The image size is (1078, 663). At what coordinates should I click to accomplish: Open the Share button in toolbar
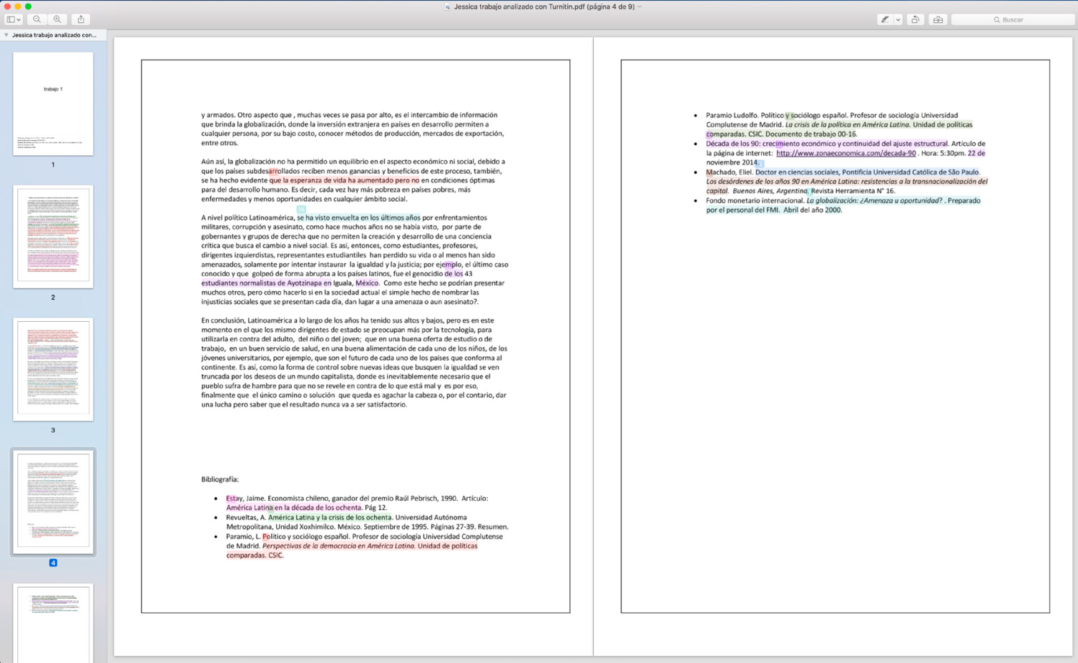tap(81, 19)
